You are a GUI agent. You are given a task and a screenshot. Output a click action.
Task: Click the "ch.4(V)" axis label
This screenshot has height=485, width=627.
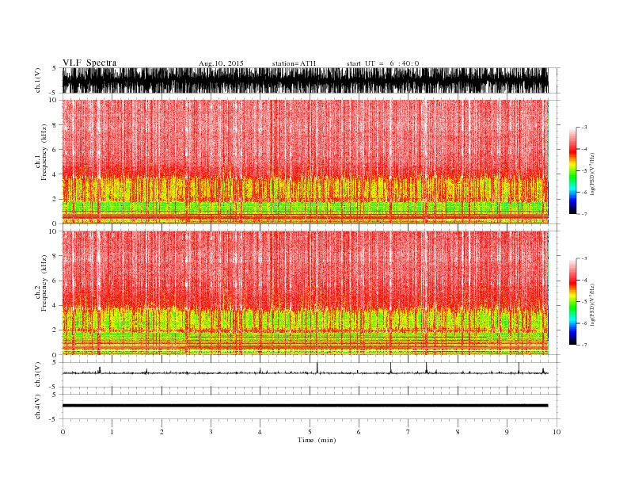[x=38, y=407]
